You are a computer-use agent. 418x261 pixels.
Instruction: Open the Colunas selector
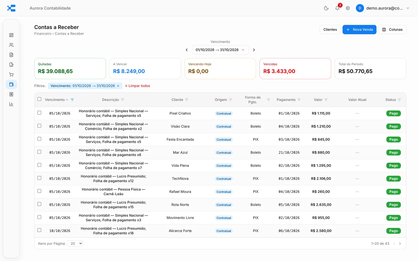tap(392, 29)
